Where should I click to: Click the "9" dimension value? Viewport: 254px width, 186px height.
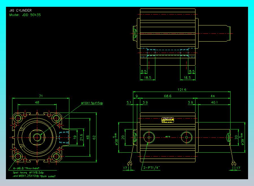point(137,96)
